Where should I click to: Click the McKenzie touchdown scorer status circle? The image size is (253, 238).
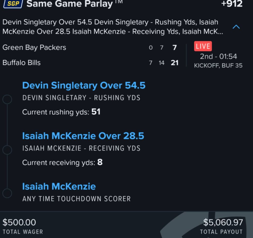pyautogui.click(x=7, y=193)
